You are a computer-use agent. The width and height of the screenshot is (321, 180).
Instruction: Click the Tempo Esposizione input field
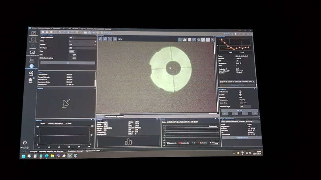coord(82,37)
